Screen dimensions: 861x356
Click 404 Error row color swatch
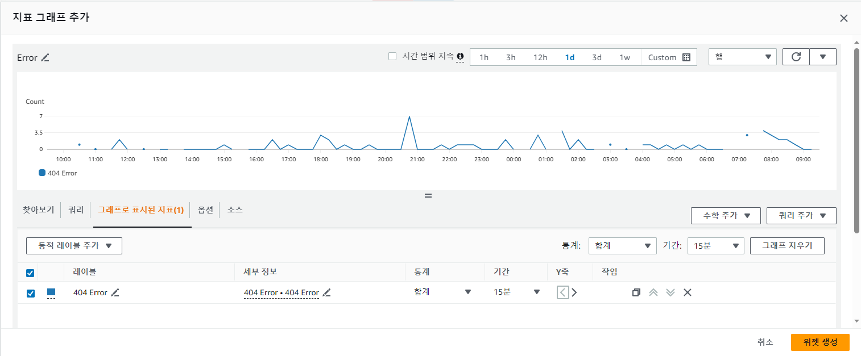[x=51, y=292]
